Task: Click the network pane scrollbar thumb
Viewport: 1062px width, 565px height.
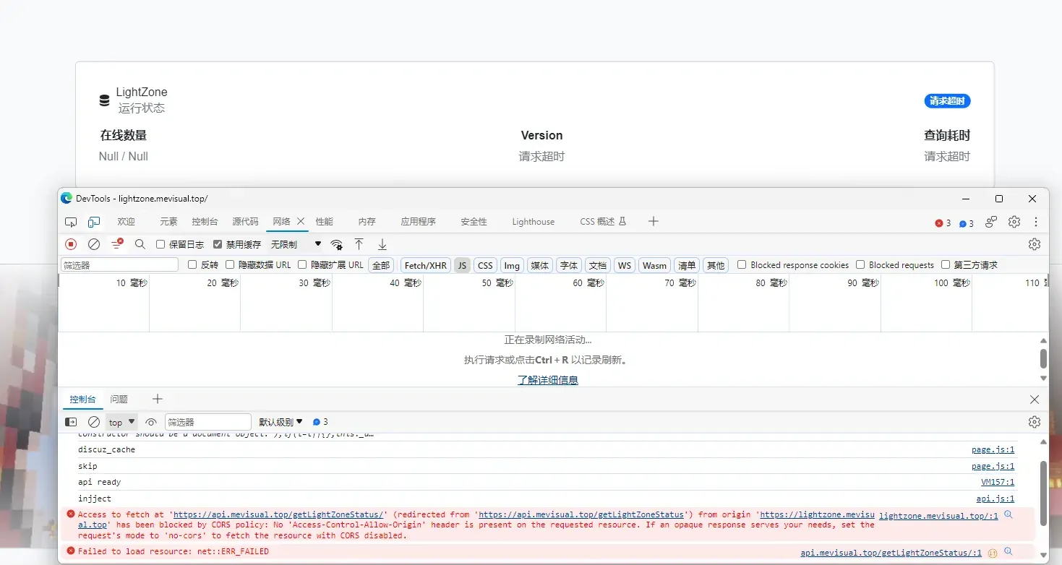Action: point(1043,358)
